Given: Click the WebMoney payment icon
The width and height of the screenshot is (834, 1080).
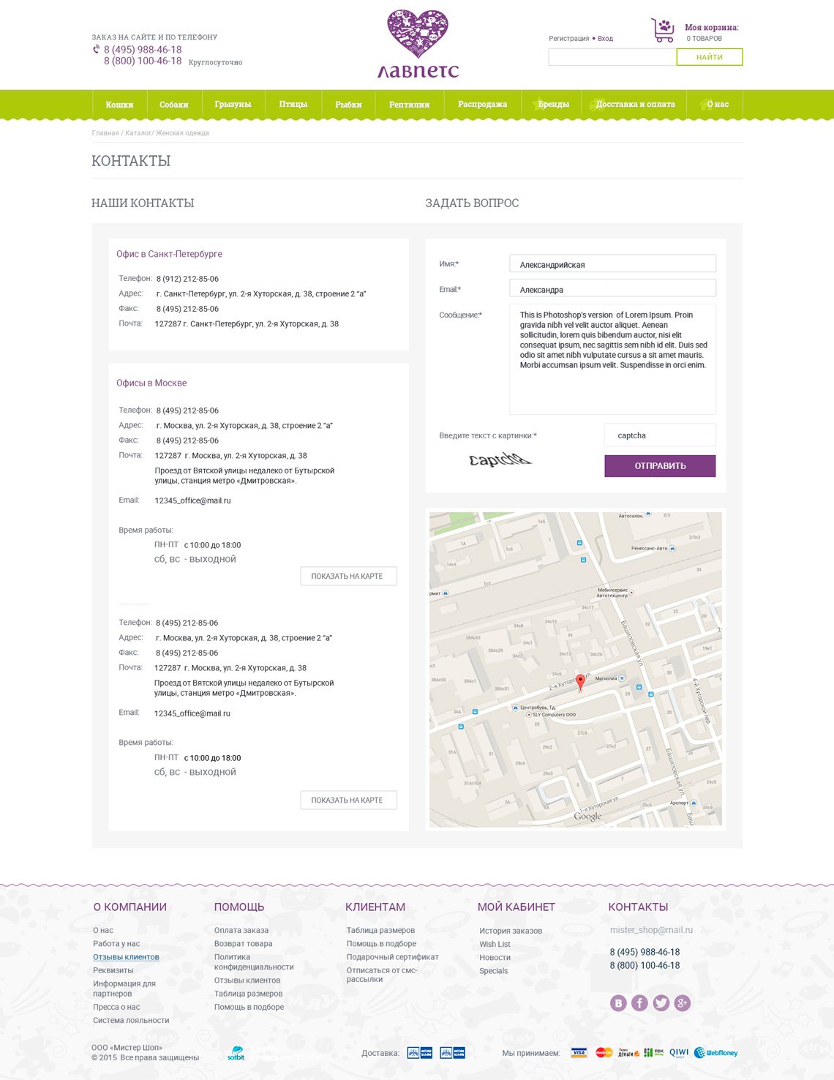Looking at the screenshot, I should 715,1053.
